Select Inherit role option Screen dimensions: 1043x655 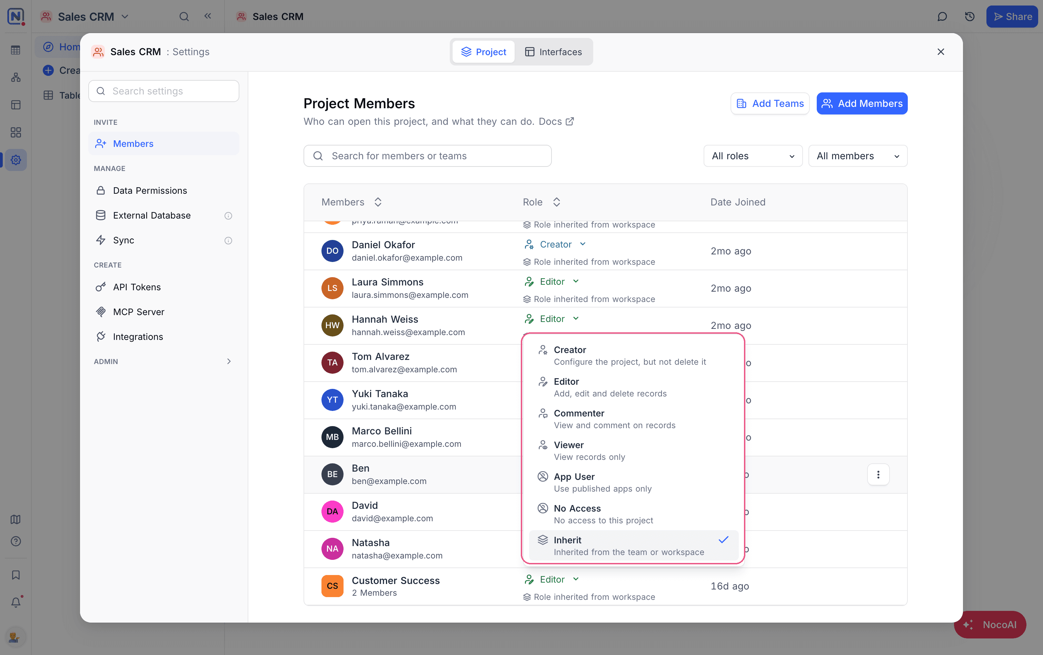[633, 545]
